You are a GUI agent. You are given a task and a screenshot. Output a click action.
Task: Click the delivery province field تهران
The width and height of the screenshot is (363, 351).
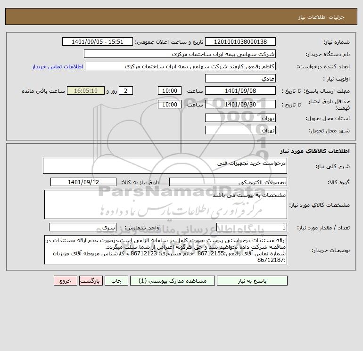pos(240,118)
